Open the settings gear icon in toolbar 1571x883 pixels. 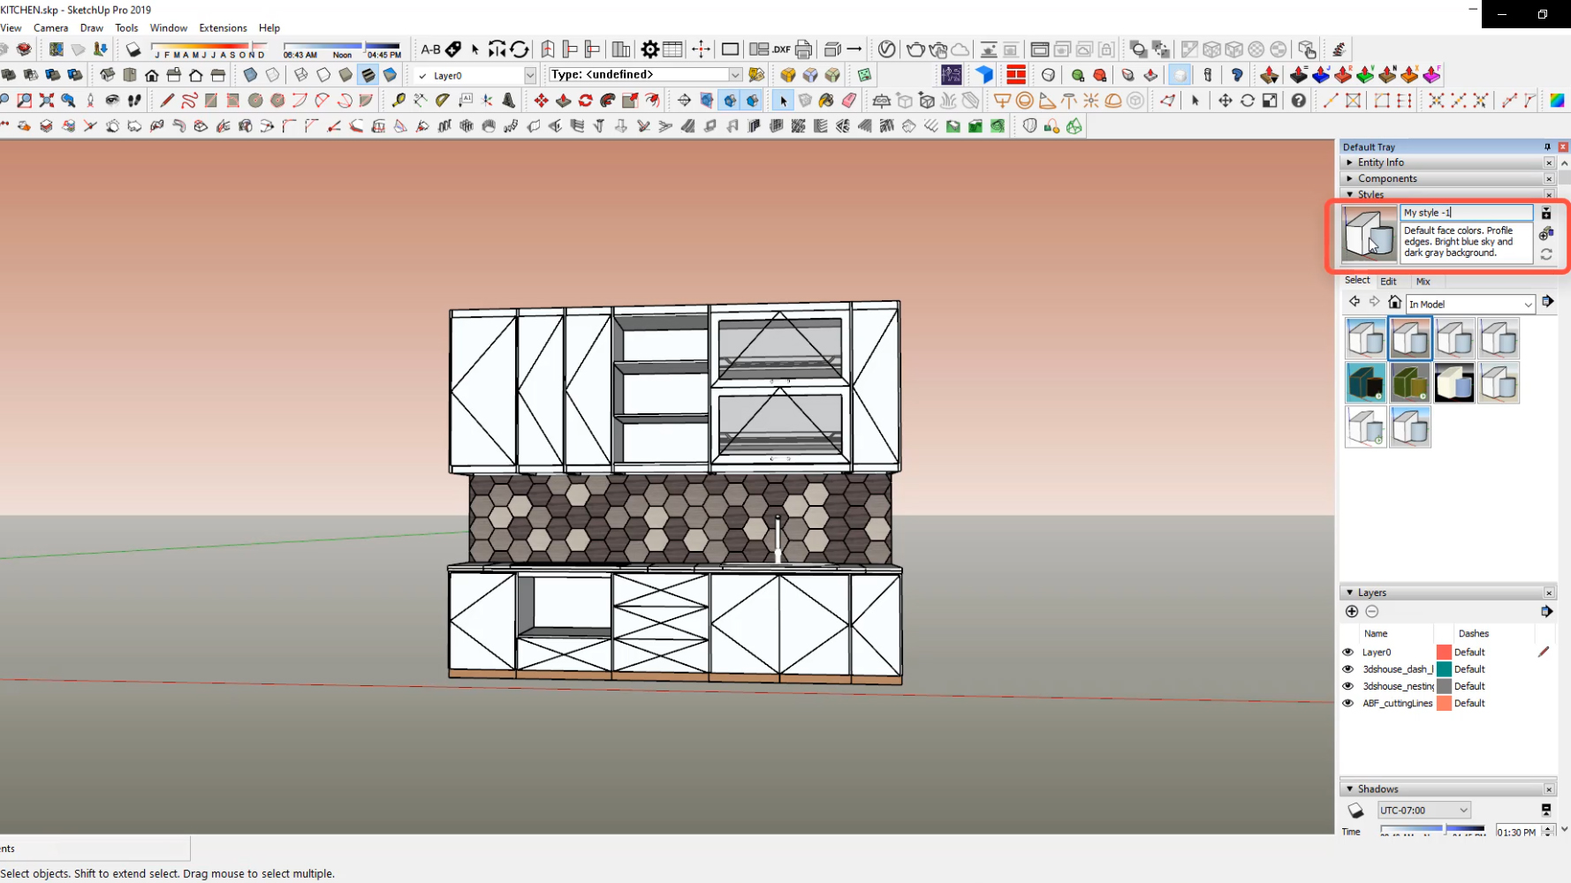pos(649,49)
